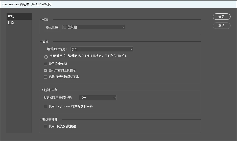This screenshot has width=237, height=141.
Task: Click the Camera Raw 首选项 title bar
Action: click(118, 4)
